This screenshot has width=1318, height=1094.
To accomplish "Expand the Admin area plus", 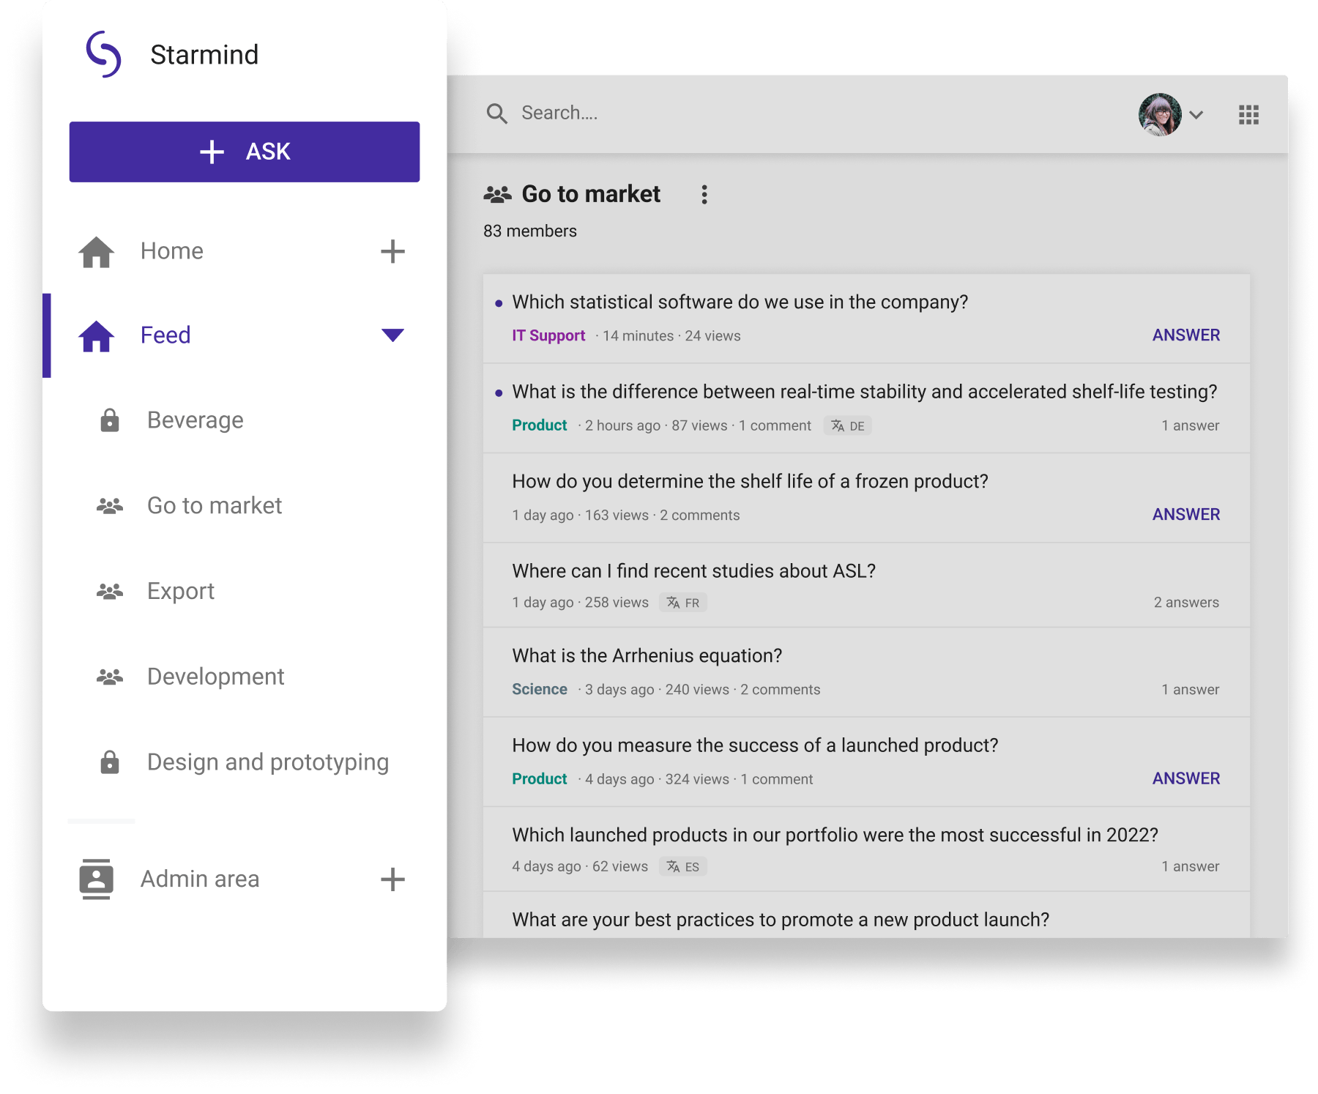I will (x=392, y=879).
